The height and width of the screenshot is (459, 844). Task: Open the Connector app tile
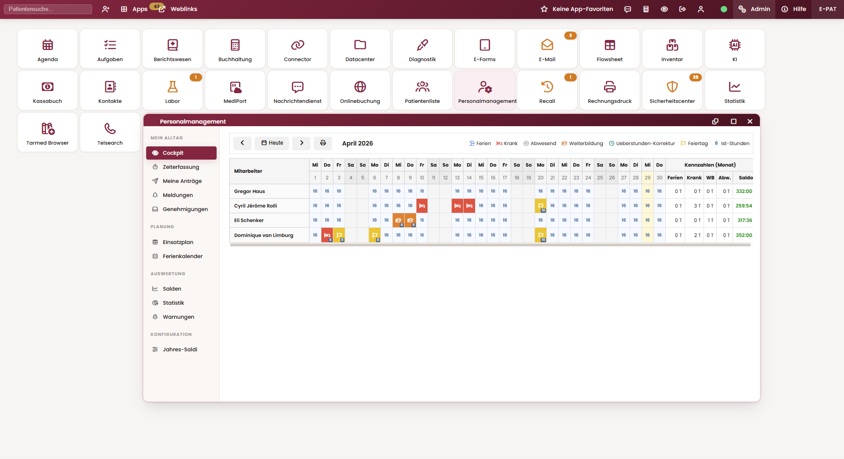coord(298,49)
